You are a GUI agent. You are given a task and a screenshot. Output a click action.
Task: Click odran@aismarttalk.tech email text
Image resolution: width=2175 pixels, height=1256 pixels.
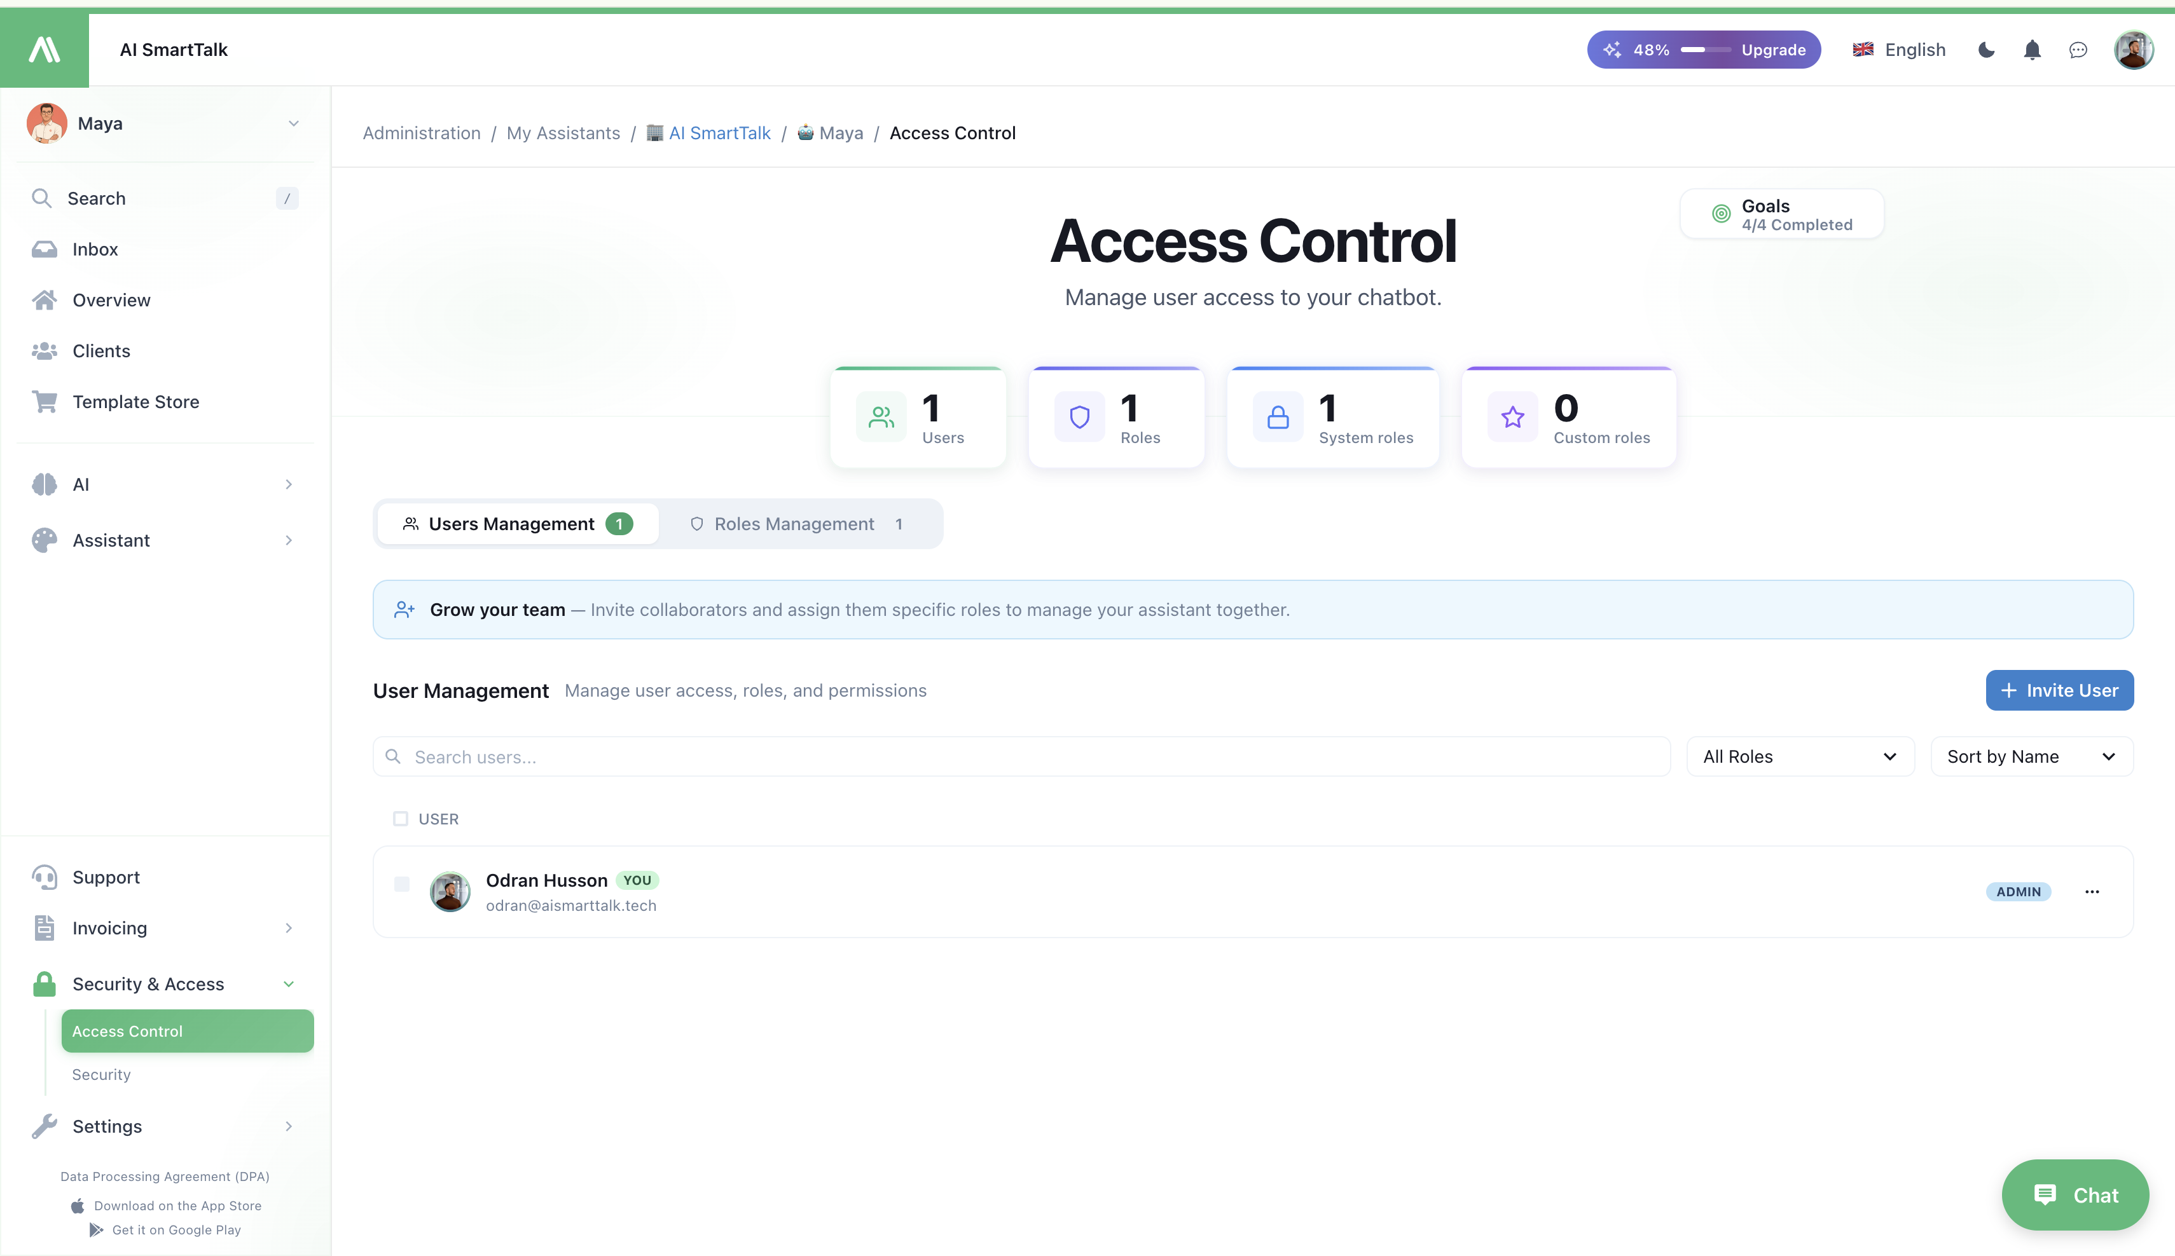coord(571,906)
